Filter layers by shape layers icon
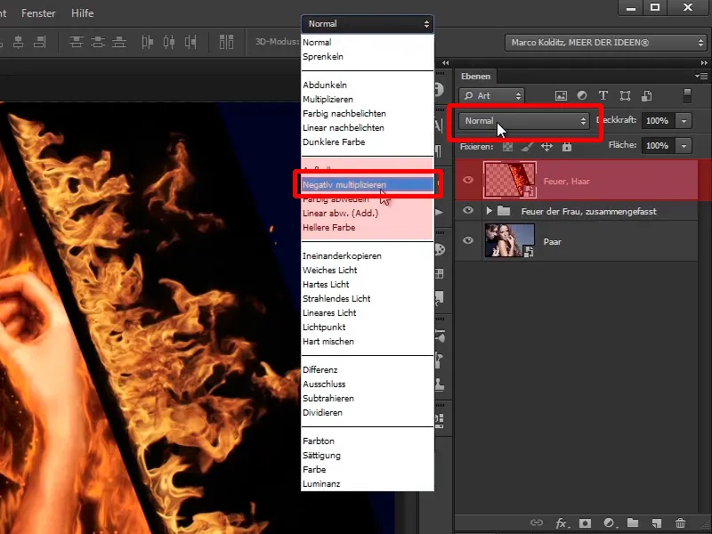 tap(626, 96)
